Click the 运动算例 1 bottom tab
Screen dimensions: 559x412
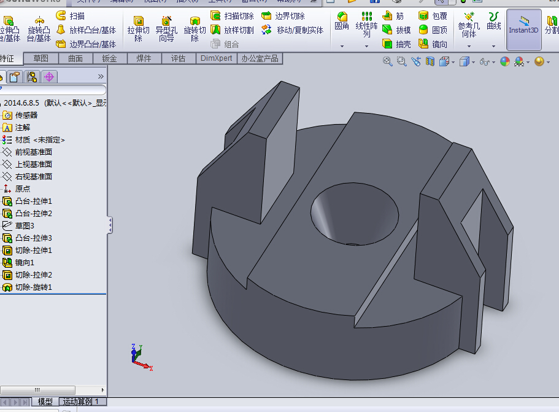pos(80,402)
